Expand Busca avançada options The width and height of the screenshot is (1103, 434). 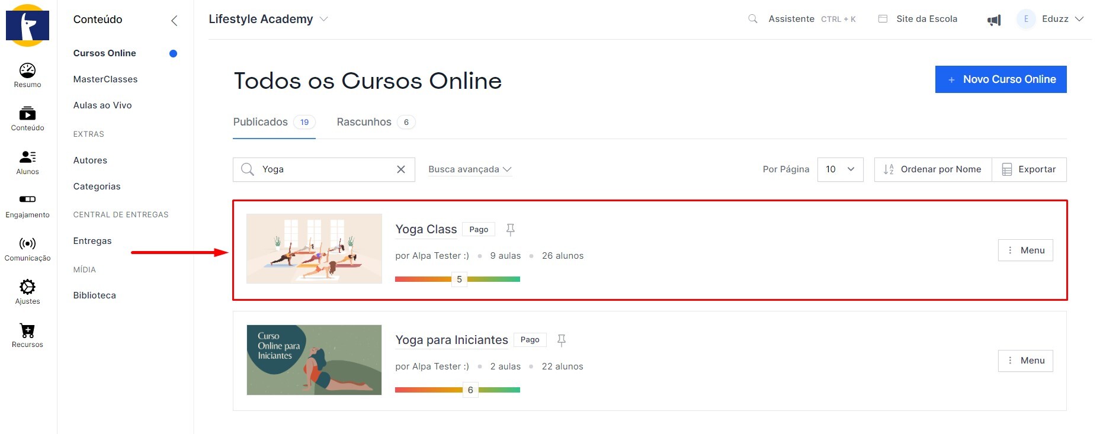[469, 169]
